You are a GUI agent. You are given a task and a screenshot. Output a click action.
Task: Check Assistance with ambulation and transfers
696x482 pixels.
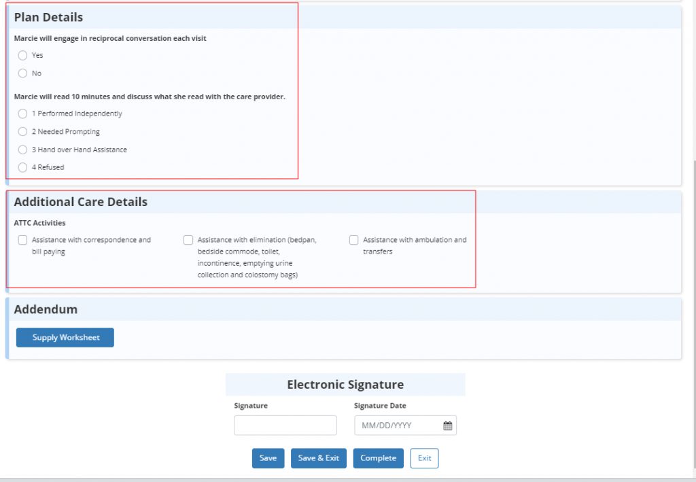tap(353, 239)
